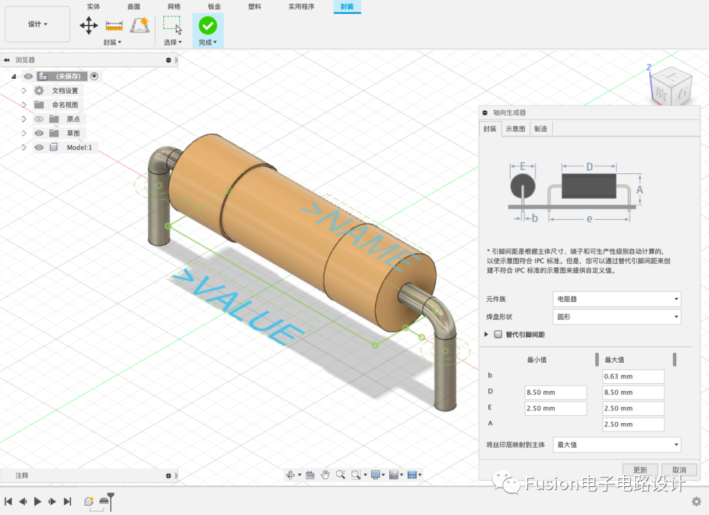Screen dimensions: 709x515
Task: Step timeline back one feature
Action: (x=23, y=501)
